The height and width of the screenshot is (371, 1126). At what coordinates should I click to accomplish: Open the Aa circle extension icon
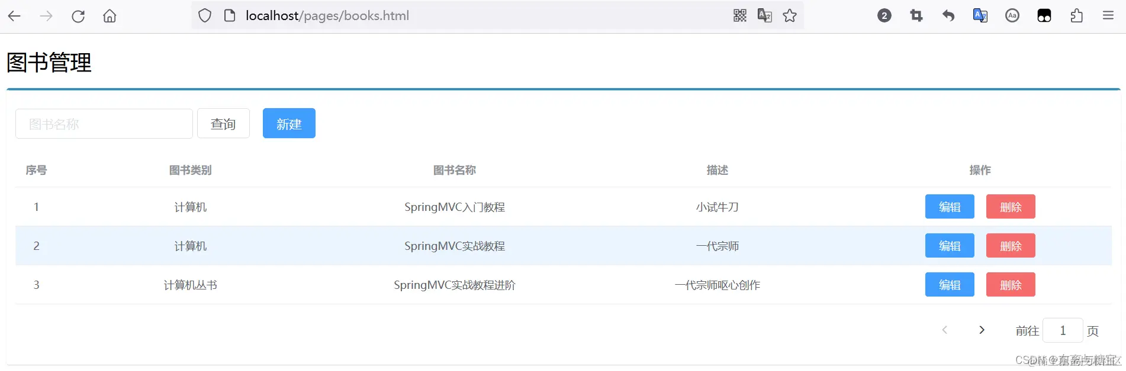(1012, 16)
